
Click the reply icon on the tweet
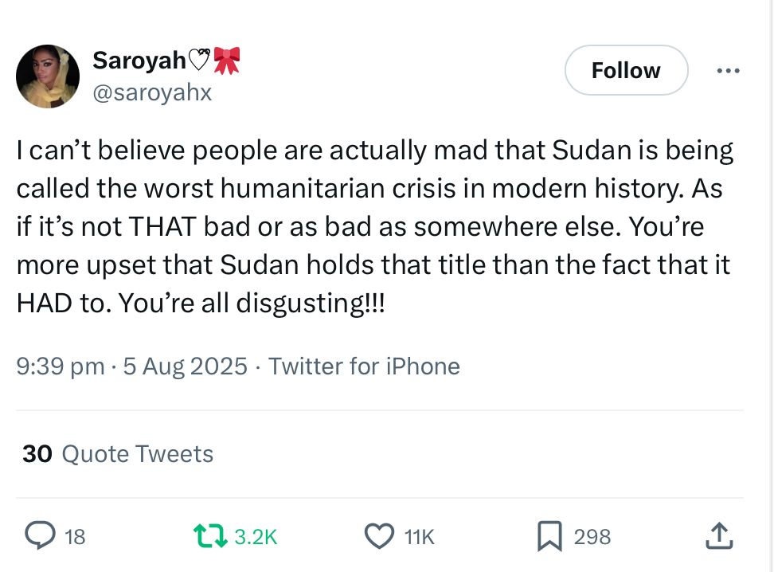click(x=41, y=536)
